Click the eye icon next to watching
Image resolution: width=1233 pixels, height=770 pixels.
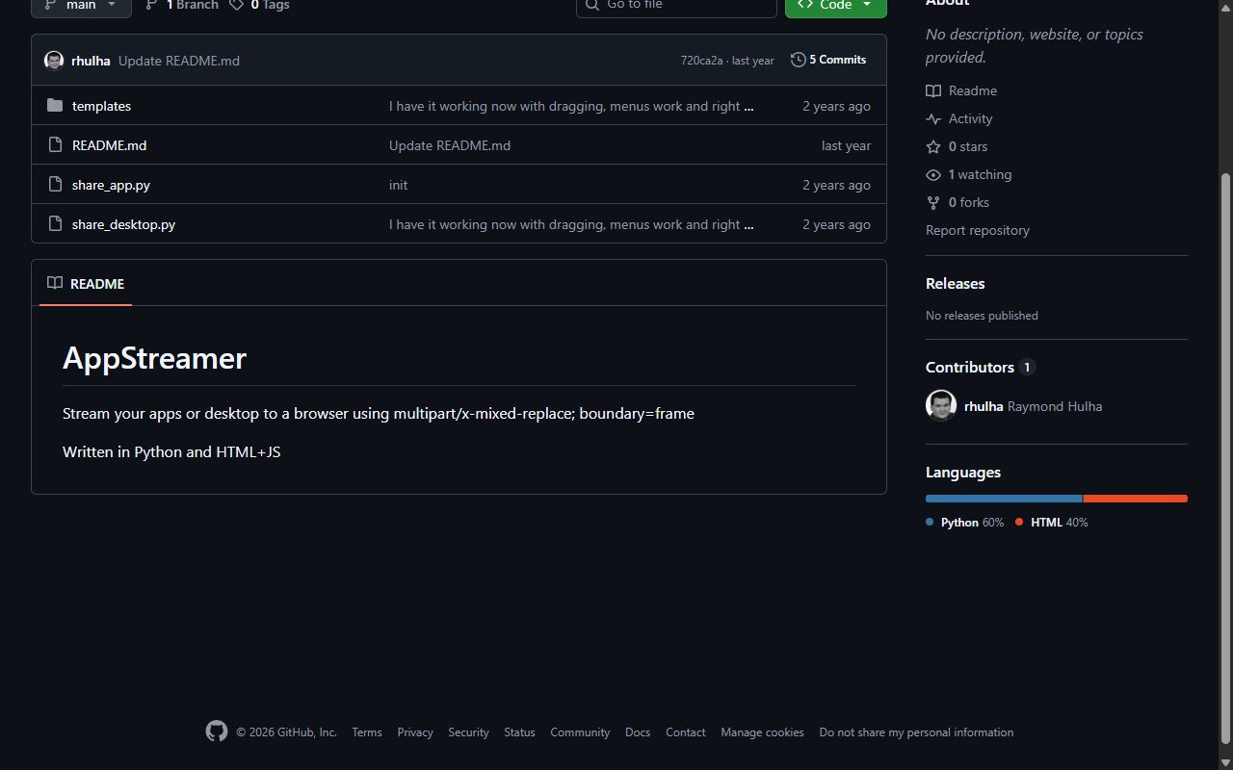(933, 174)
